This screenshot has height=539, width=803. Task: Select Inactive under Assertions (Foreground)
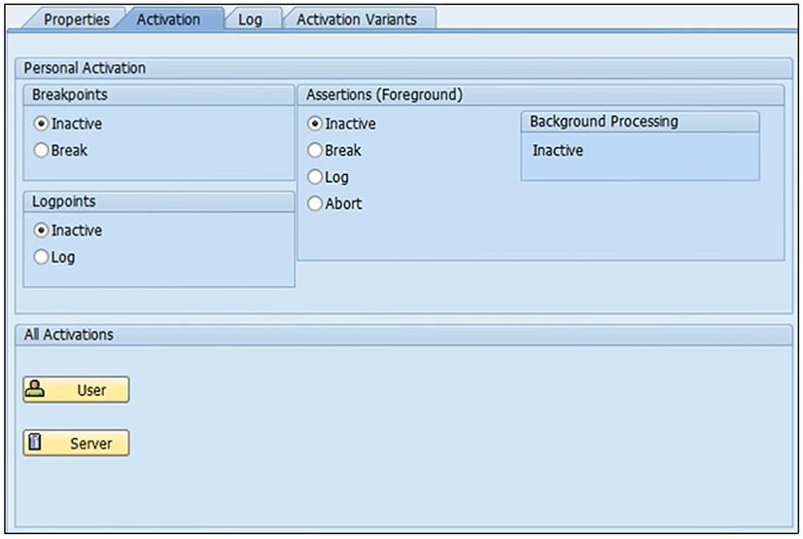[315, 124]
